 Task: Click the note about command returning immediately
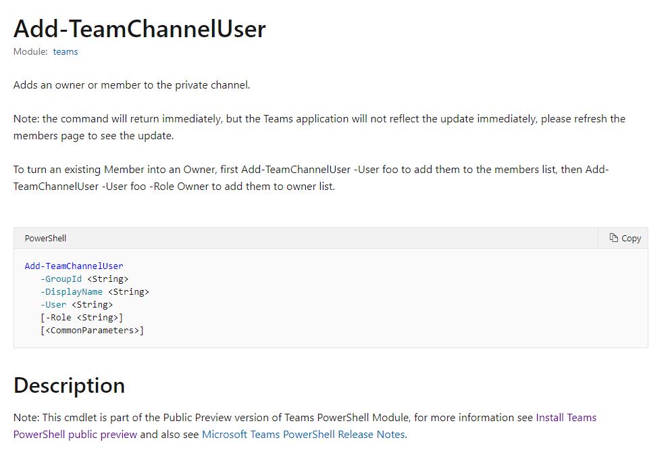click(x=319, y=127)
